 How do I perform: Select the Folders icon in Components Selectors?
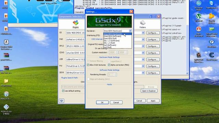point(143,24)
